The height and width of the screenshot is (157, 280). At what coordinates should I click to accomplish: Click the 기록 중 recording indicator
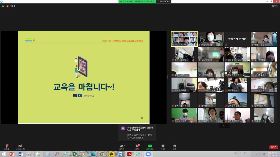11,6
